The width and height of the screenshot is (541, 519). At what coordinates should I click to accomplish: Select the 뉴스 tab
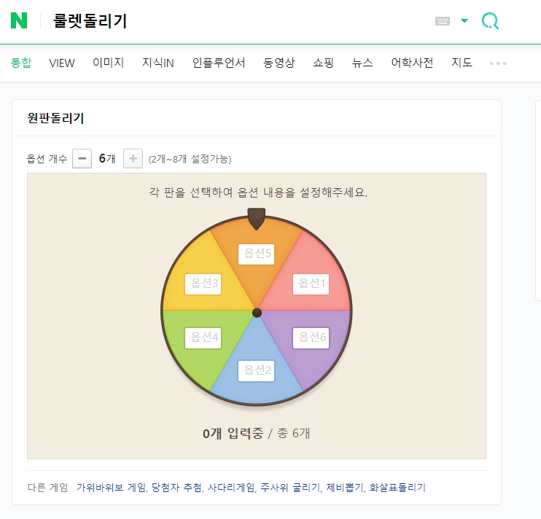coord(362,63)
